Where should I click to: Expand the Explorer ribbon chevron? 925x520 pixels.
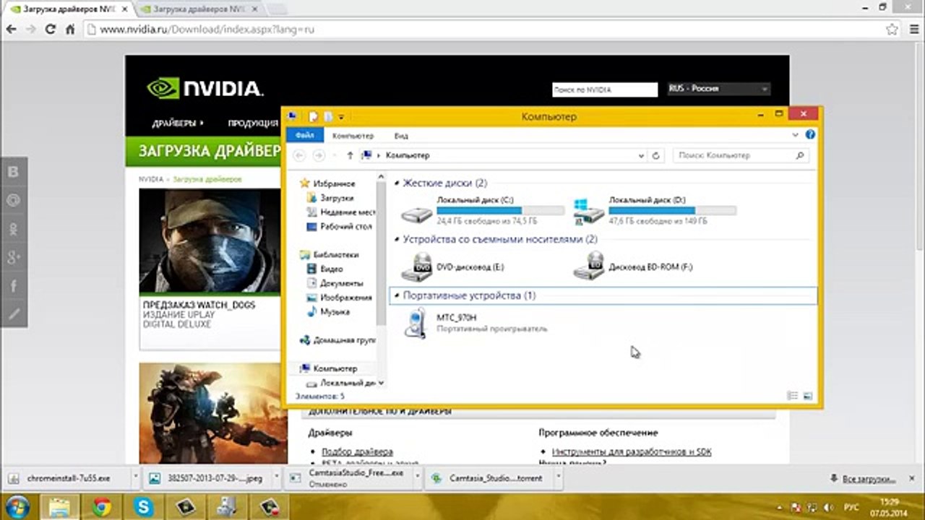[x=796, y=135]
